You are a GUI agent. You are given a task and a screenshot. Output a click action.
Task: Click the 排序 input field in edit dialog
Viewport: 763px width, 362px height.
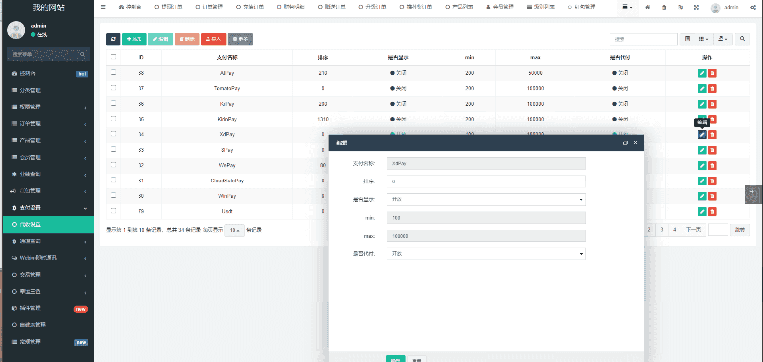coord(486,181)
